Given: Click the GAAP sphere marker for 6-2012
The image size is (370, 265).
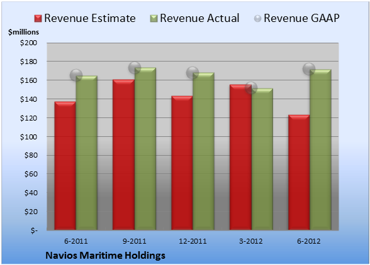Looking at the screenshot, I should [x=309, y=69].
